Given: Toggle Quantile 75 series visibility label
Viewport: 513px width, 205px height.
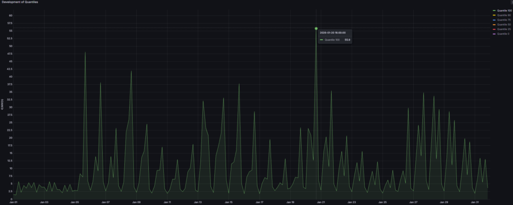Looking at the screenshot, I should (x=504, y=20).
